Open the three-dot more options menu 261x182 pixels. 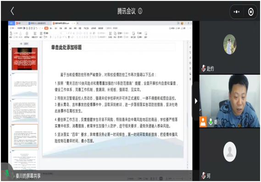pos(237,11)
